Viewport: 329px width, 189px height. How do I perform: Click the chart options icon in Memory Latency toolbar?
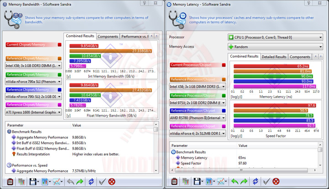(x=209, y=181)
